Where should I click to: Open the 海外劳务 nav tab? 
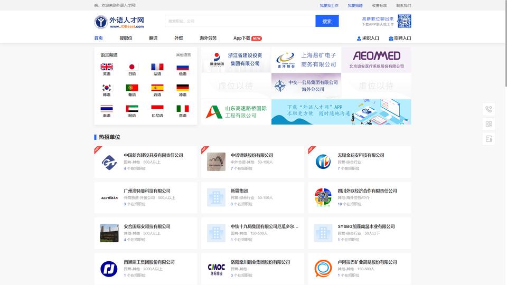pos(208,38)
